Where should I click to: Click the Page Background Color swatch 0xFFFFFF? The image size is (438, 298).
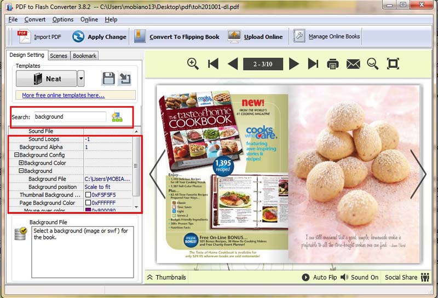(x=88, y=202)
